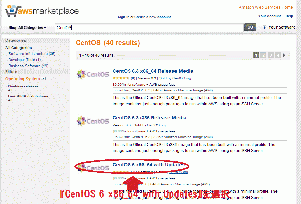Click CentOS logo for 6.3 x86_64 listing

pos(93,74)
